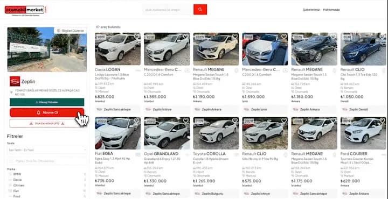This screenshot has height=199, width=388.
Task: Click the ₺1.330.000 price text
Action: coord(155,181)
